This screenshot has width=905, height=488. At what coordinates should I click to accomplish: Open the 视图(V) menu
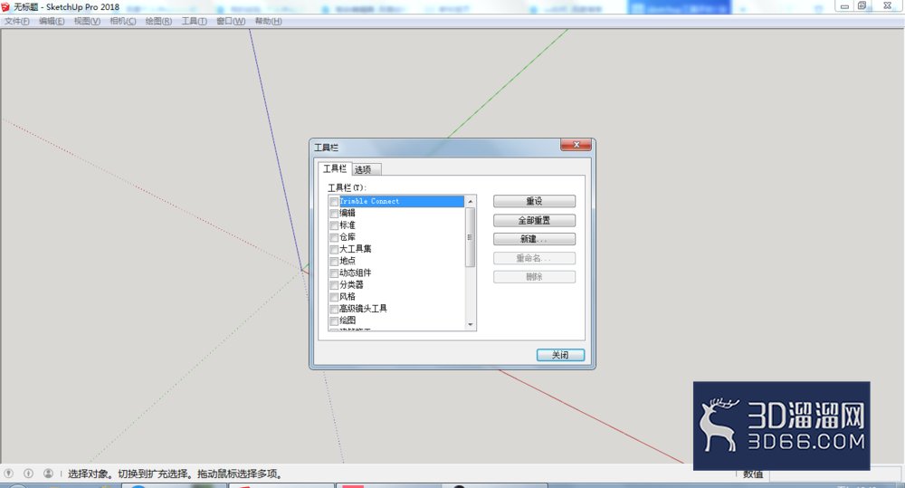(x=87, y=21)
